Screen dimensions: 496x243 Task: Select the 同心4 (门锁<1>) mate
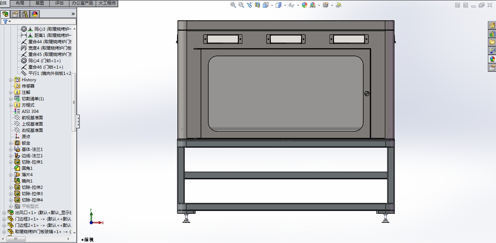[41, 60]
